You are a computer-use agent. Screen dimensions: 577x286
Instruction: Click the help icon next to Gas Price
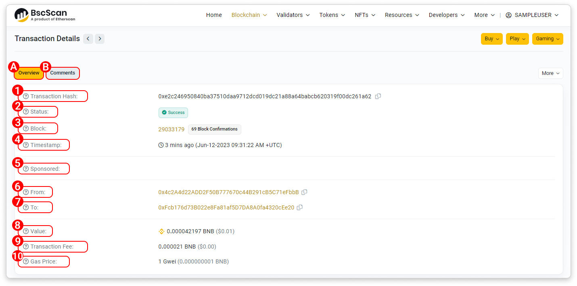pyautogui.click(x=26, y=261)
